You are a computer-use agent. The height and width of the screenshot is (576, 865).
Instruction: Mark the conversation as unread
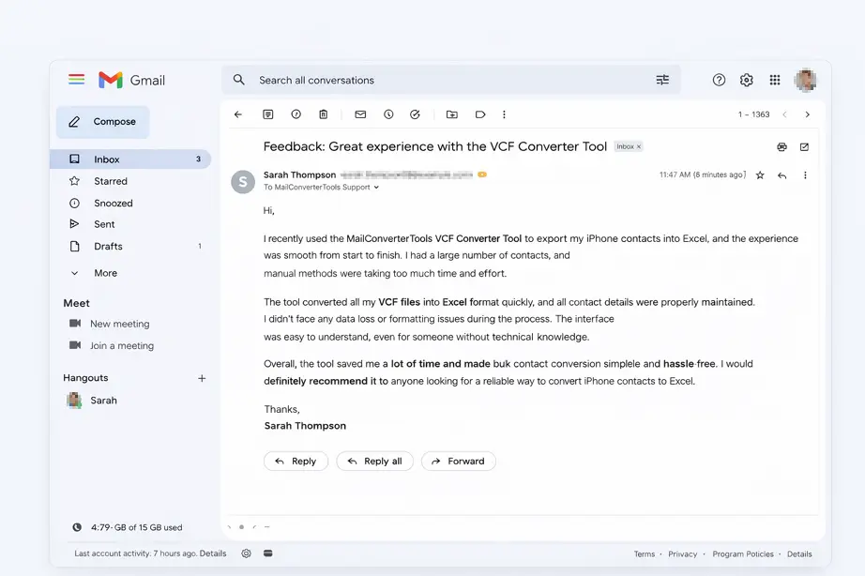click(360, 114)
